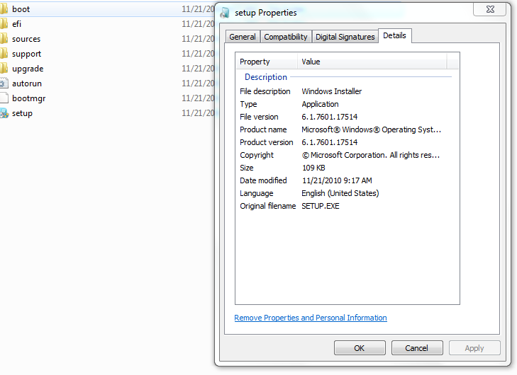Click the Language property label

(x=257, y=193)
